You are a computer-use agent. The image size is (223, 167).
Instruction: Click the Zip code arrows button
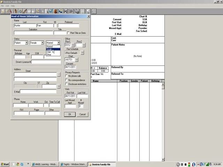[x=59, y=86]
